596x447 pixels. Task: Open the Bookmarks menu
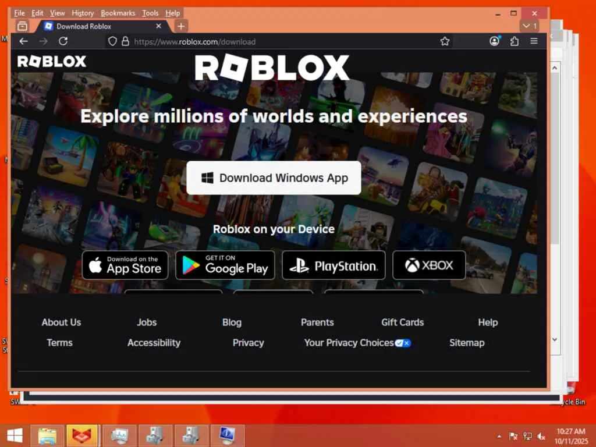pyautogui.click(x=118, y=13)
